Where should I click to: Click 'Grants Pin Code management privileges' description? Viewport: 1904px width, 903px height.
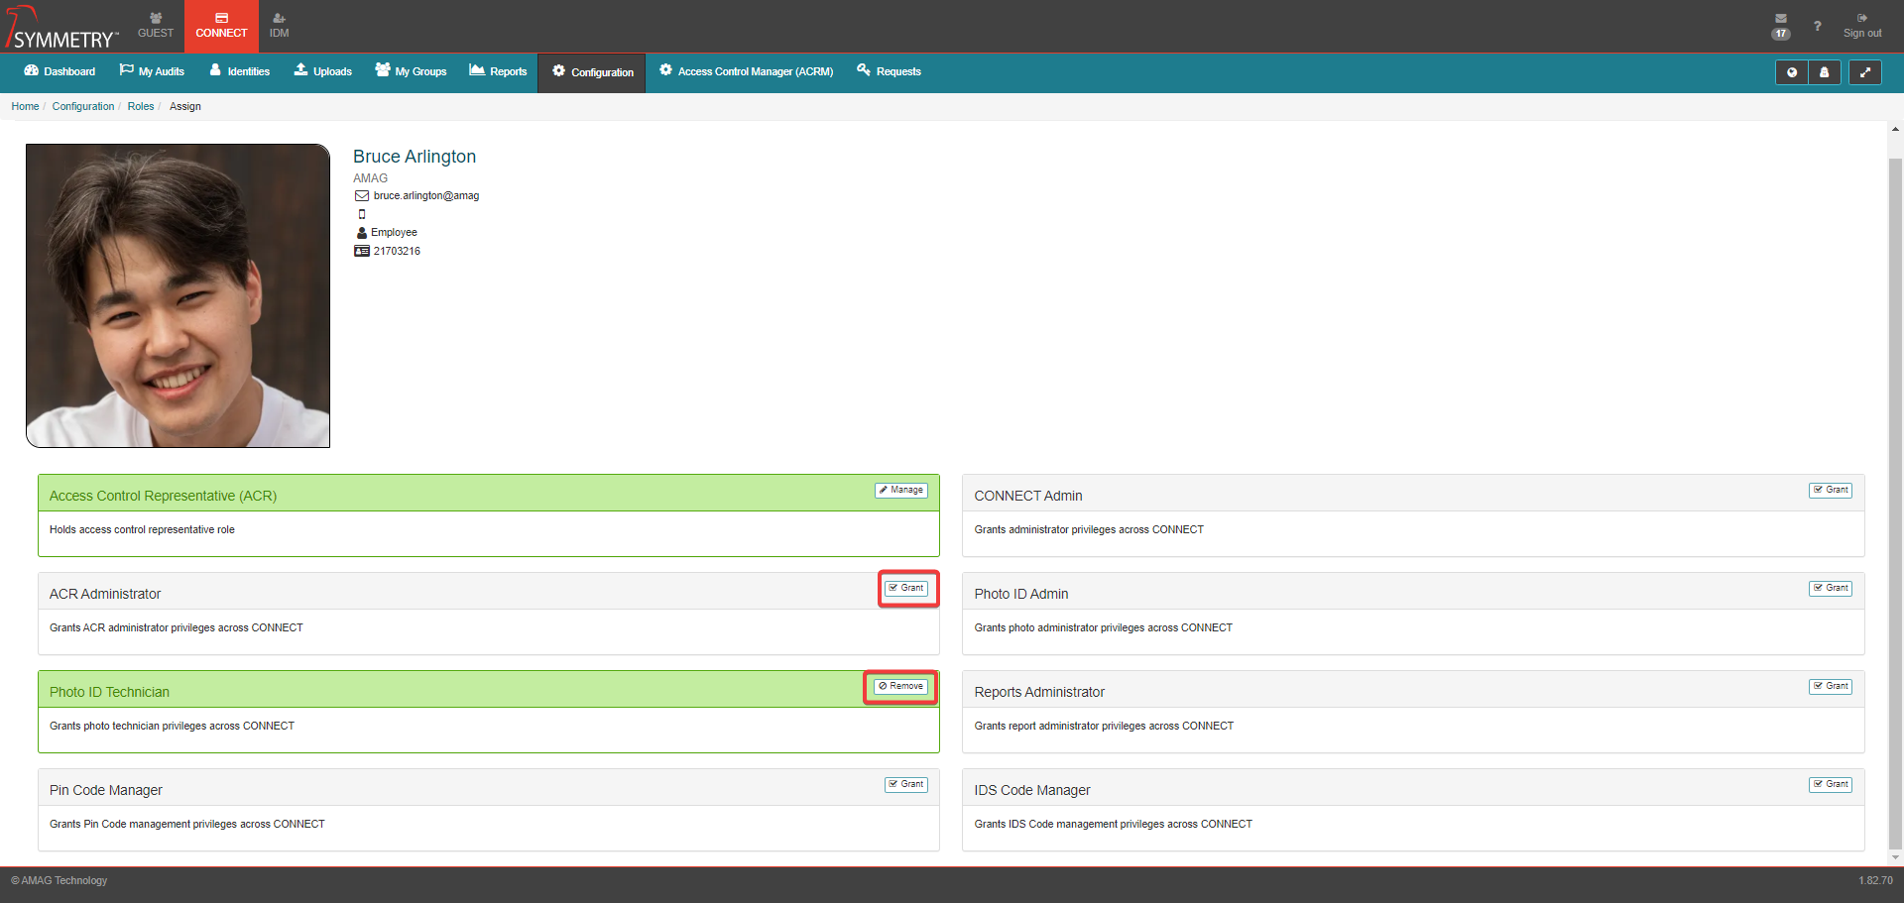pyautogui.click(x=187, y=824)
